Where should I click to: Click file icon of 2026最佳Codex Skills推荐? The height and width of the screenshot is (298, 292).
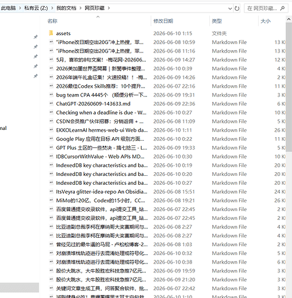pos(51,86)
